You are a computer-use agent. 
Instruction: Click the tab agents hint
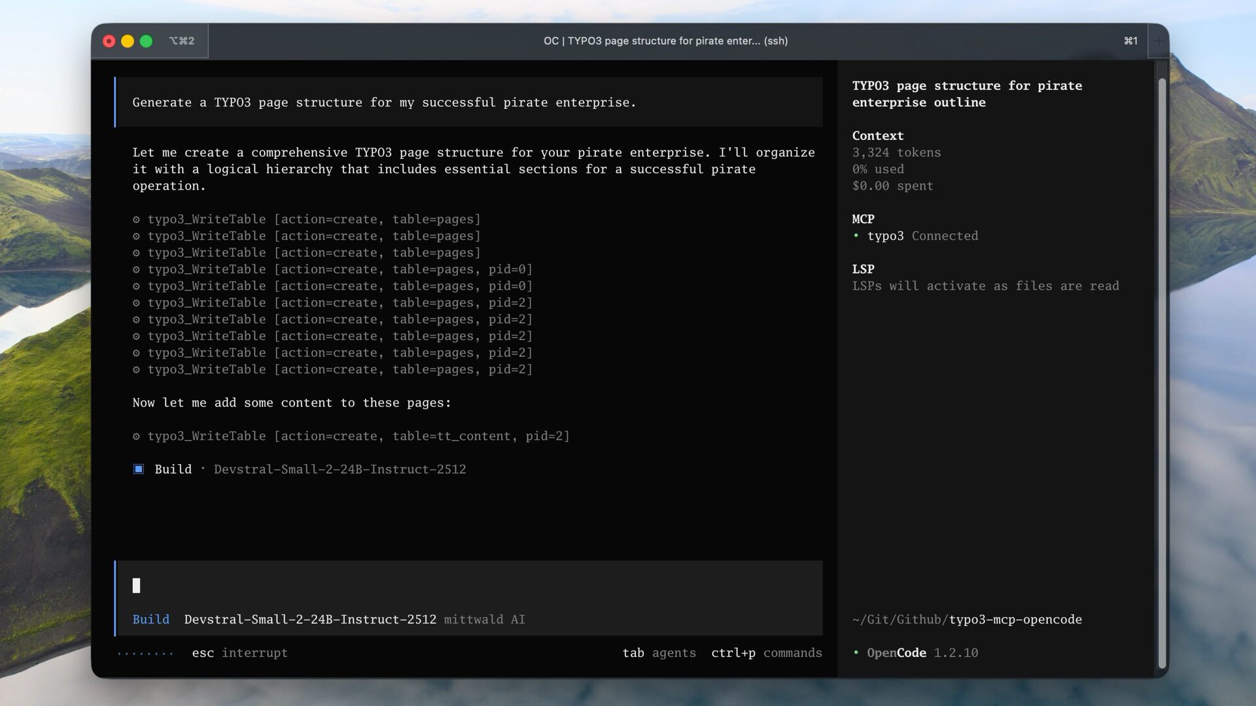pyautogui.click(x=659, y=653)
